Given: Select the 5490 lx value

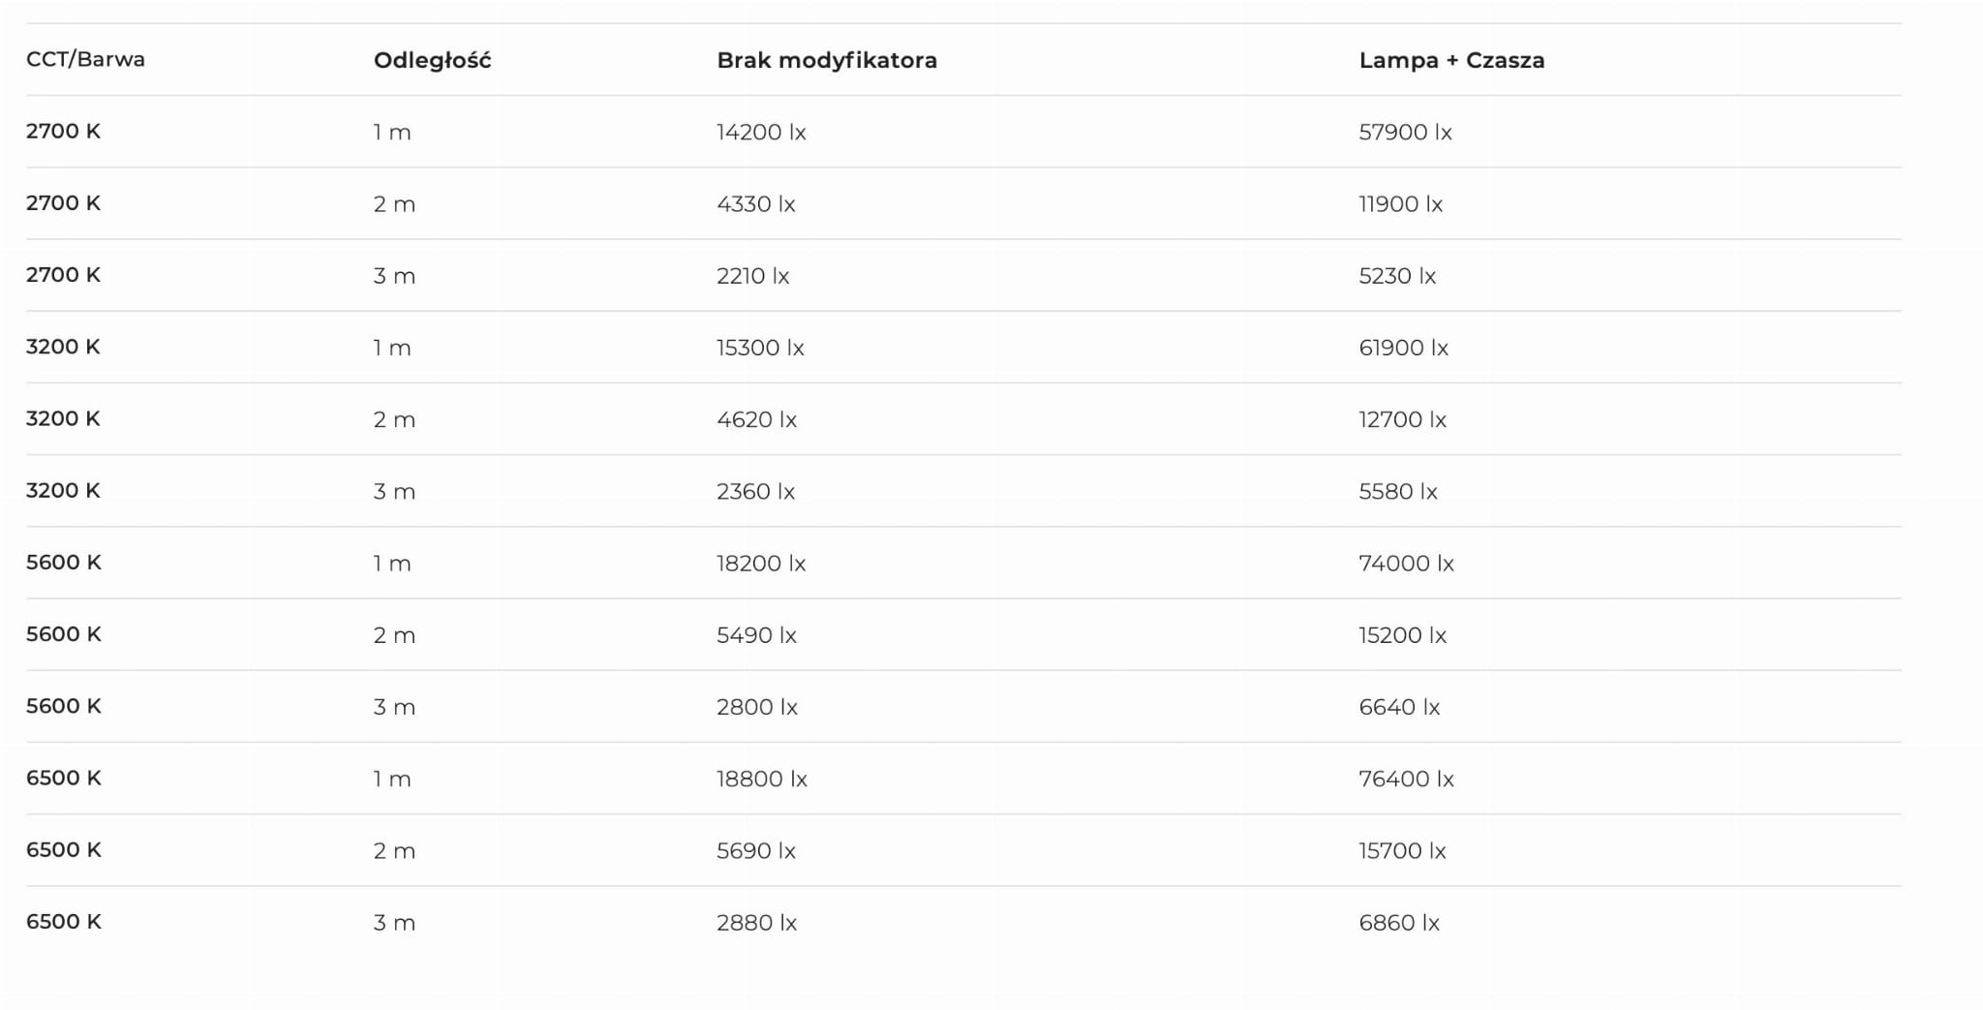Looking at the screenshot, I should click(756, 635).
